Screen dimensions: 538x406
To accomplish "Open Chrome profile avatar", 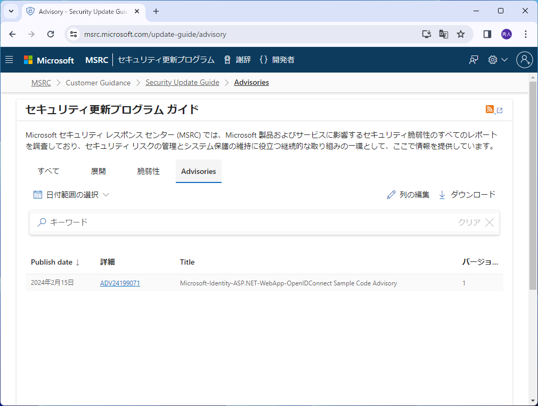I will pyautogui.click(x=507, y=34).
